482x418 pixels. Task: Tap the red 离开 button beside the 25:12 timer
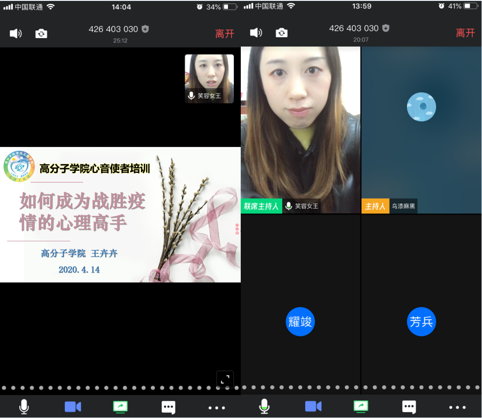tap(224, 33)
